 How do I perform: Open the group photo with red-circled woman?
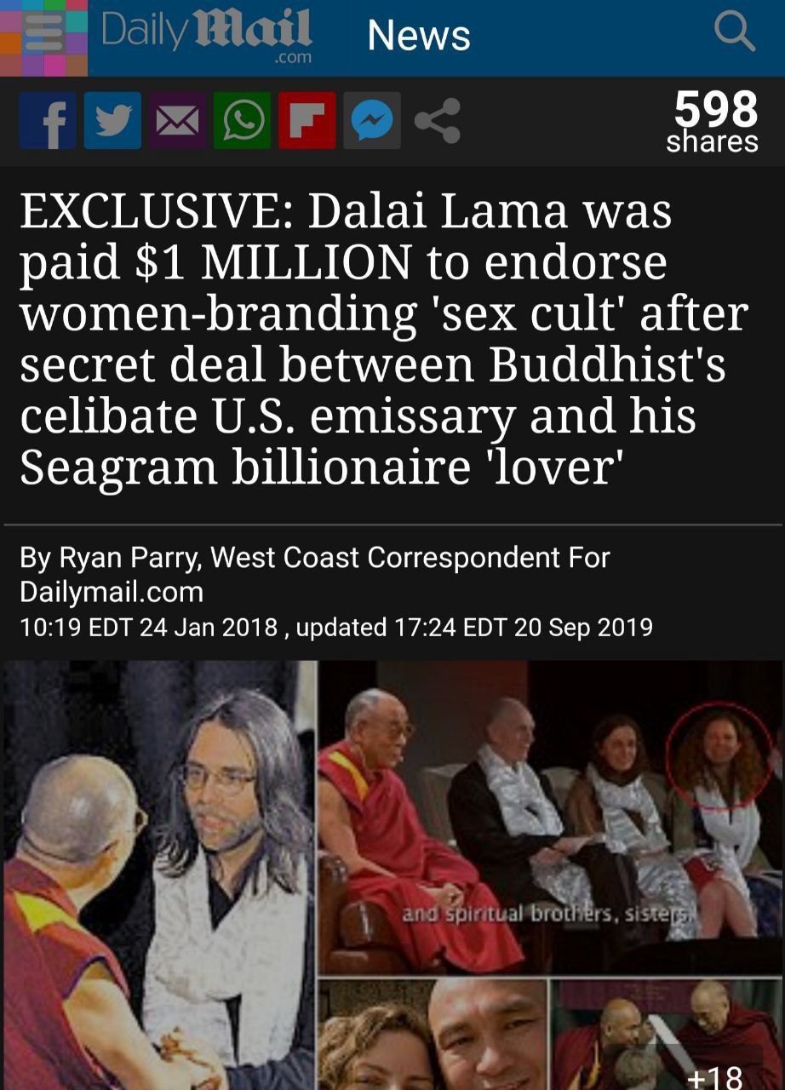pos(550,818)
